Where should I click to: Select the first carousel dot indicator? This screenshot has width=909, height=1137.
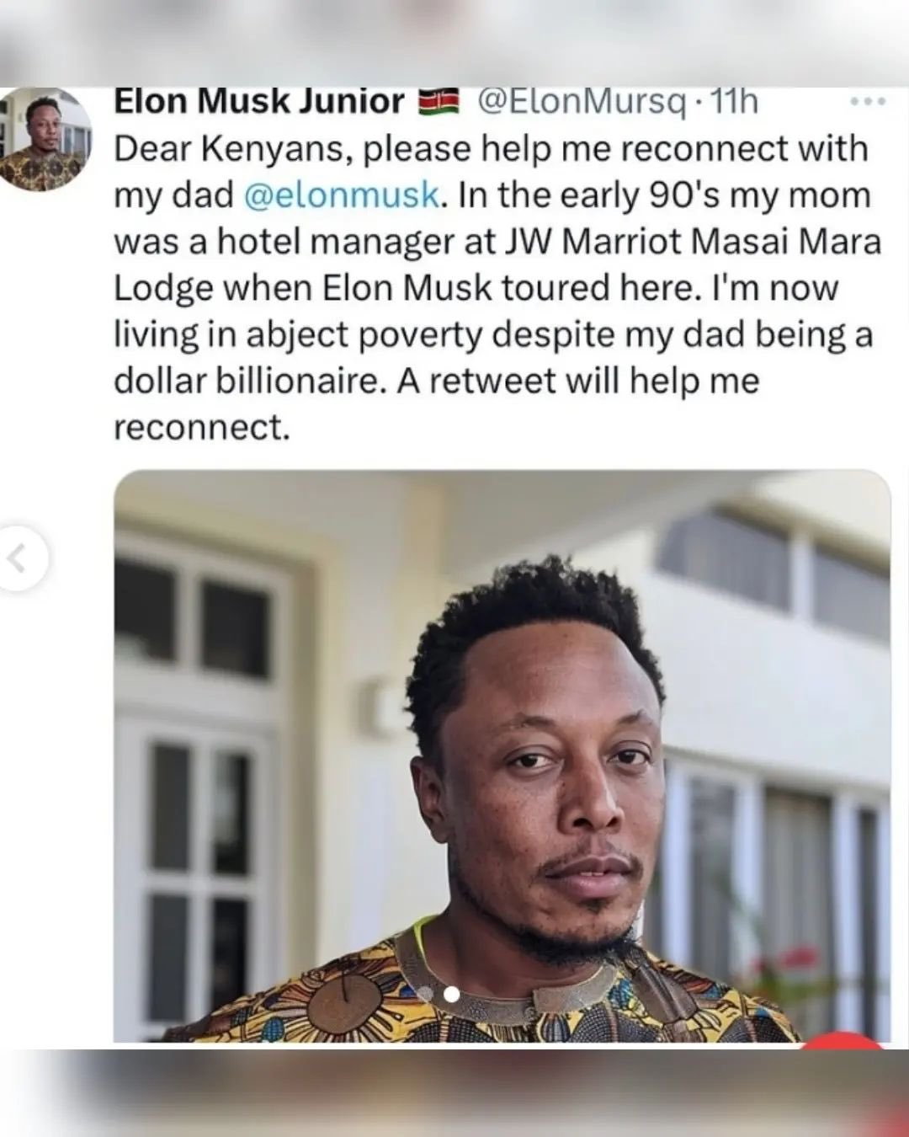pyautogui.click(x=427, y=994)
